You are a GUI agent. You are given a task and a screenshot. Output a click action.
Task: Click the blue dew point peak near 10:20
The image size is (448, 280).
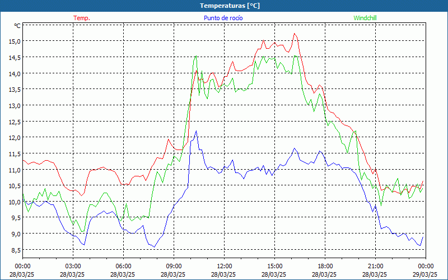coord(196,131)
